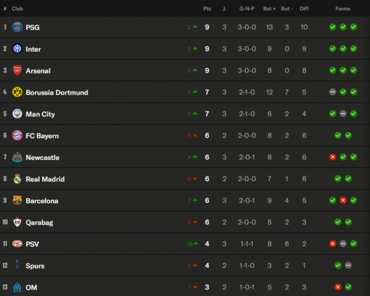
Task: Click Barcelona's red loss form indicator
Action: click(343, 201)
